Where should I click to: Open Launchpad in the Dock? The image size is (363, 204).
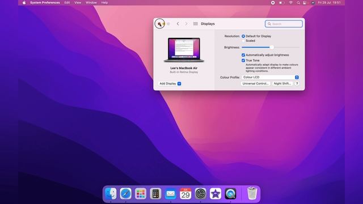pos(141,194)
